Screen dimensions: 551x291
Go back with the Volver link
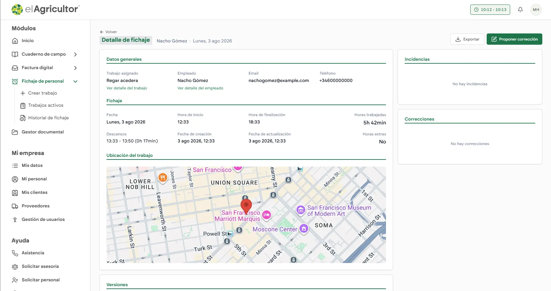coord(108,32)
